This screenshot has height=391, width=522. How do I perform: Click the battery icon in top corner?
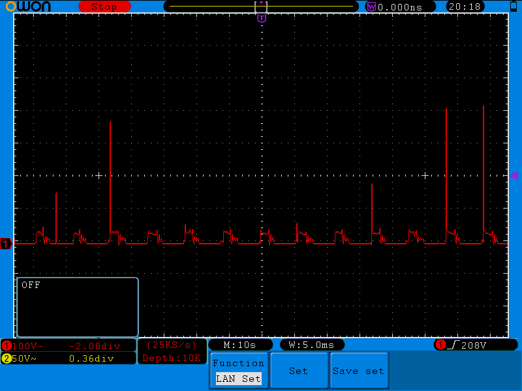(514, 6)
